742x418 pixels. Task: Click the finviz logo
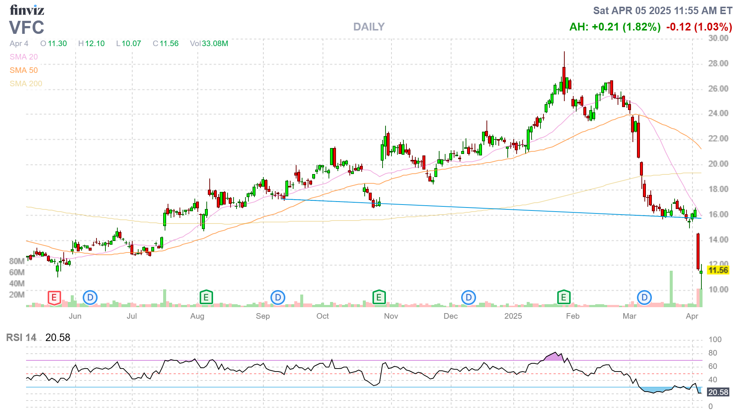click(x=27, y=10)
